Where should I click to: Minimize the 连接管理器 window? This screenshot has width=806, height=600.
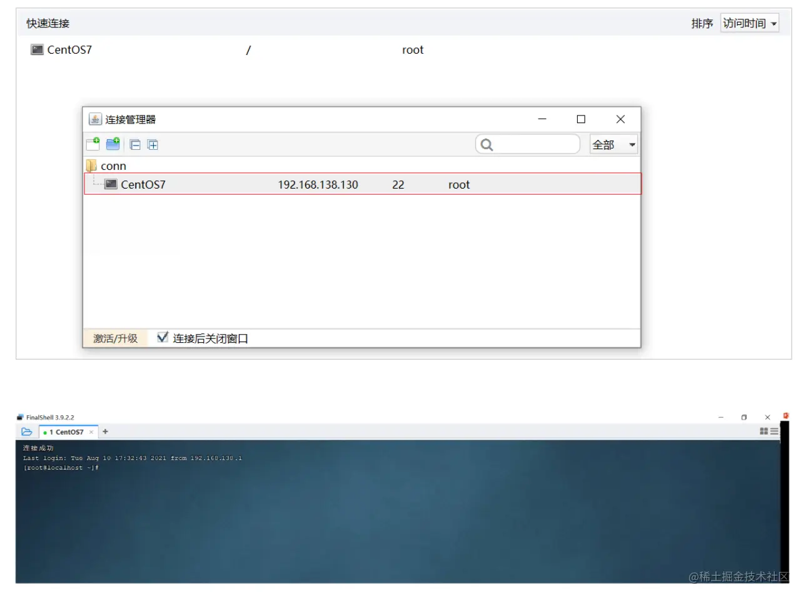(542, 119)
